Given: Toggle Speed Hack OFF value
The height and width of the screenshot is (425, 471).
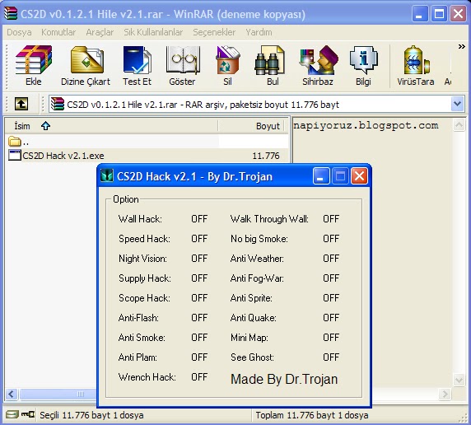Looking at the screenshot, I should [199, 239].
